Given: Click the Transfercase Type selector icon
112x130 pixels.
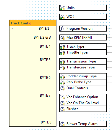Looking at the screenshot, I should point(62,67).
